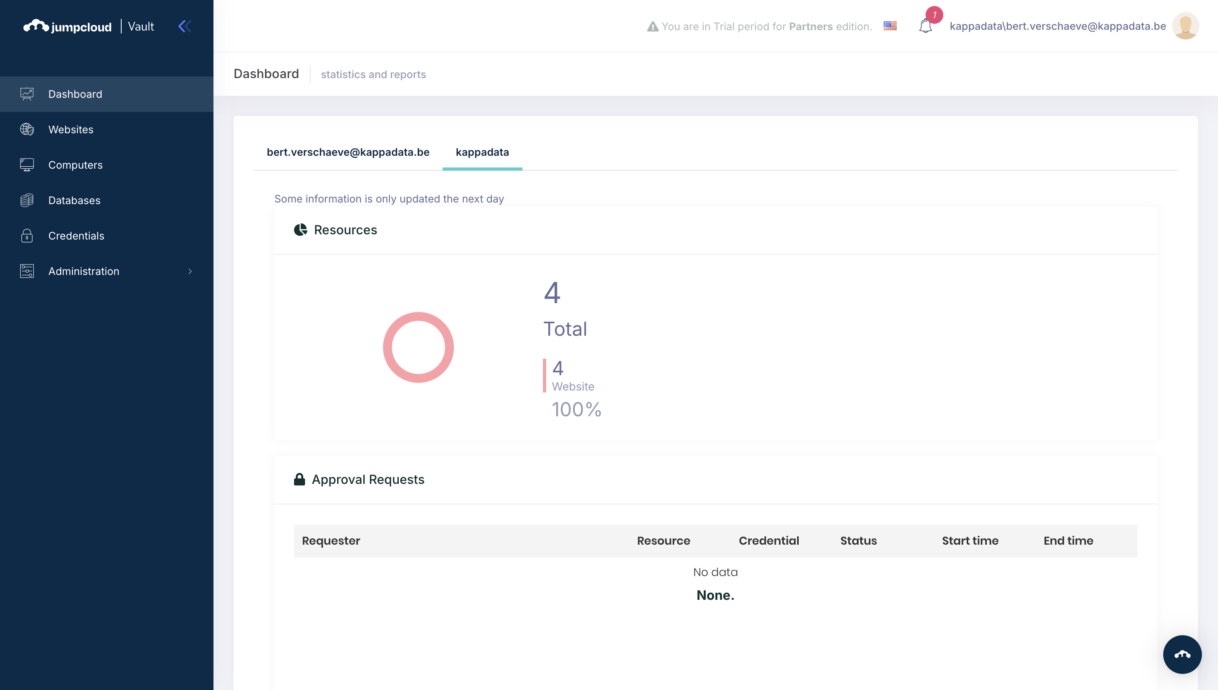The width and height of the screenshot is (1218, 690).
Task: Click the Requester column header
Action: click(331, 541)
